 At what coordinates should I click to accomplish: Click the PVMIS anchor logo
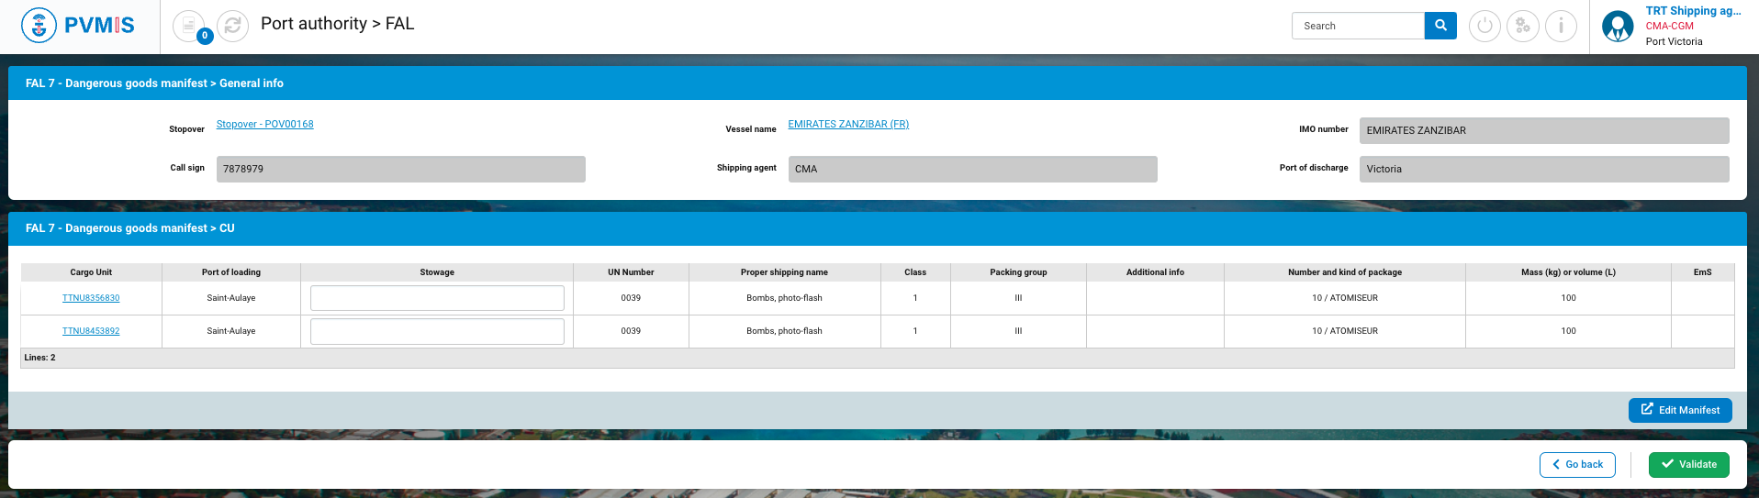[x=39, y=26]
